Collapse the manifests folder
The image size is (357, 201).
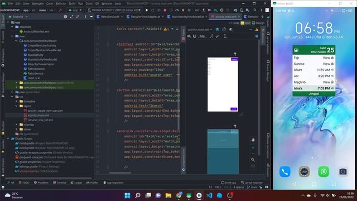(12, 27)
